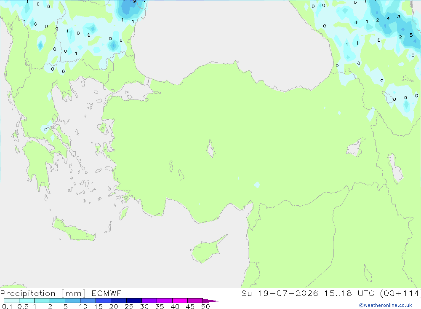Click the '25' legend scale label
The width and height of the screenshot is (421, 309).
[129, 306]
